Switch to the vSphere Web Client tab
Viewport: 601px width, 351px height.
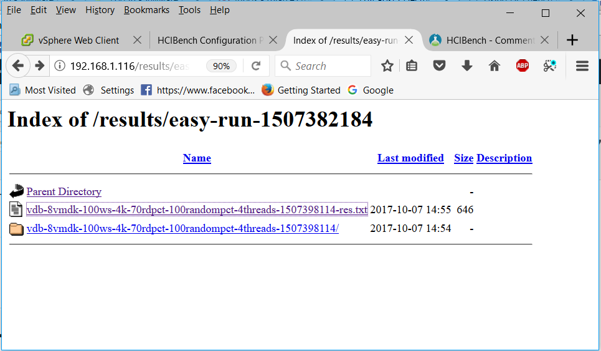point(78,41)
